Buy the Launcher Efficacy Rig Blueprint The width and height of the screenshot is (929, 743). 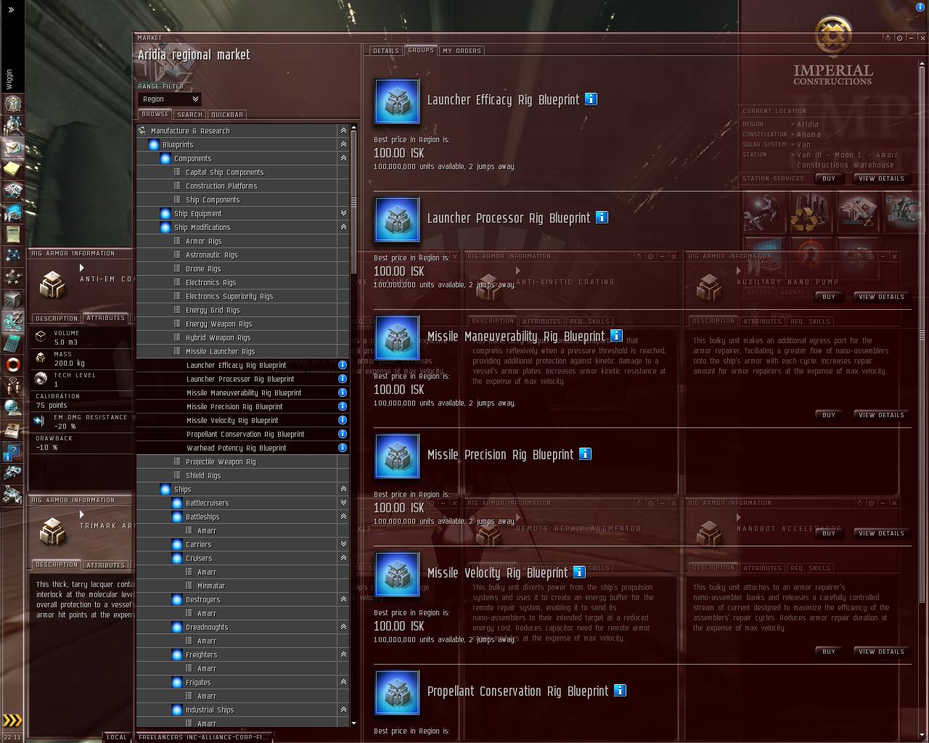(829, 178)
